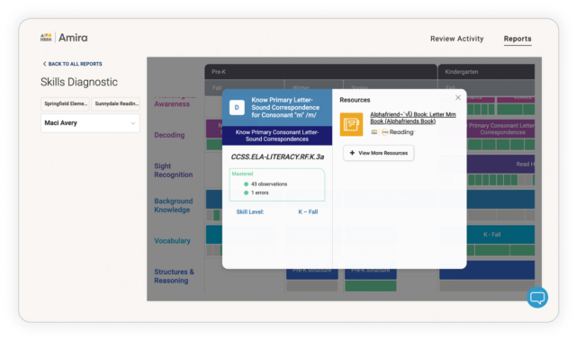This screenshot has height=340, width=576.
Task: Select the Decoding row label
Action: point(169,135)
